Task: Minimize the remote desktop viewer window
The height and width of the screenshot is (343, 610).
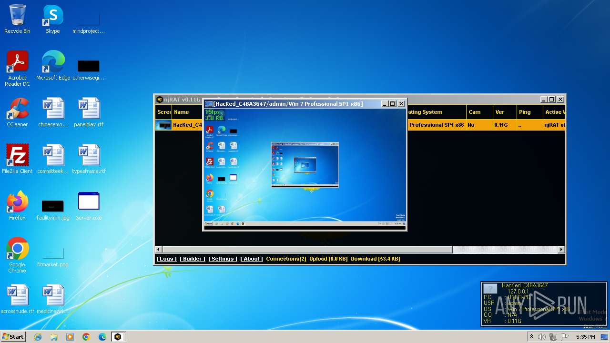Action: click(x=385, y=103)
